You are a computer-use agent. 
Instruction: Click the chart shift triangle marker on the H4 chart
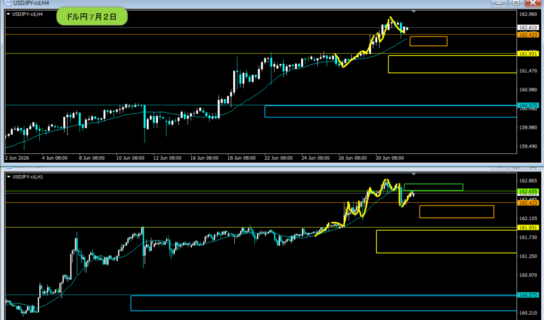click(413, 12)
